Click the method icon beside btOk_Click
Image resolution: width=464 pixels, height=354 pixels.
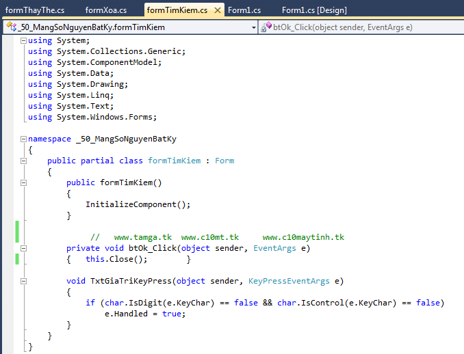tap(266, 27)
